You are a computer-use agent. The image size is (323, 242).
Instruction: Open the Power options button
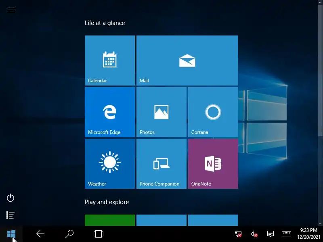(x=10, y=198)
